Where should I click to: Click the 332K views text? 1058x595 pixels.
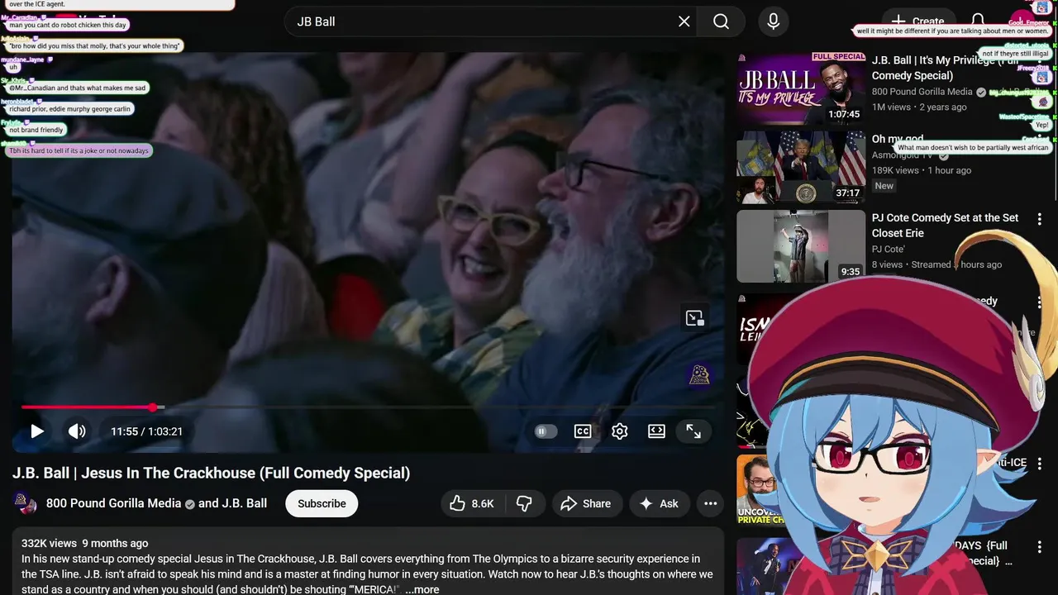click(x=49, y=543)
